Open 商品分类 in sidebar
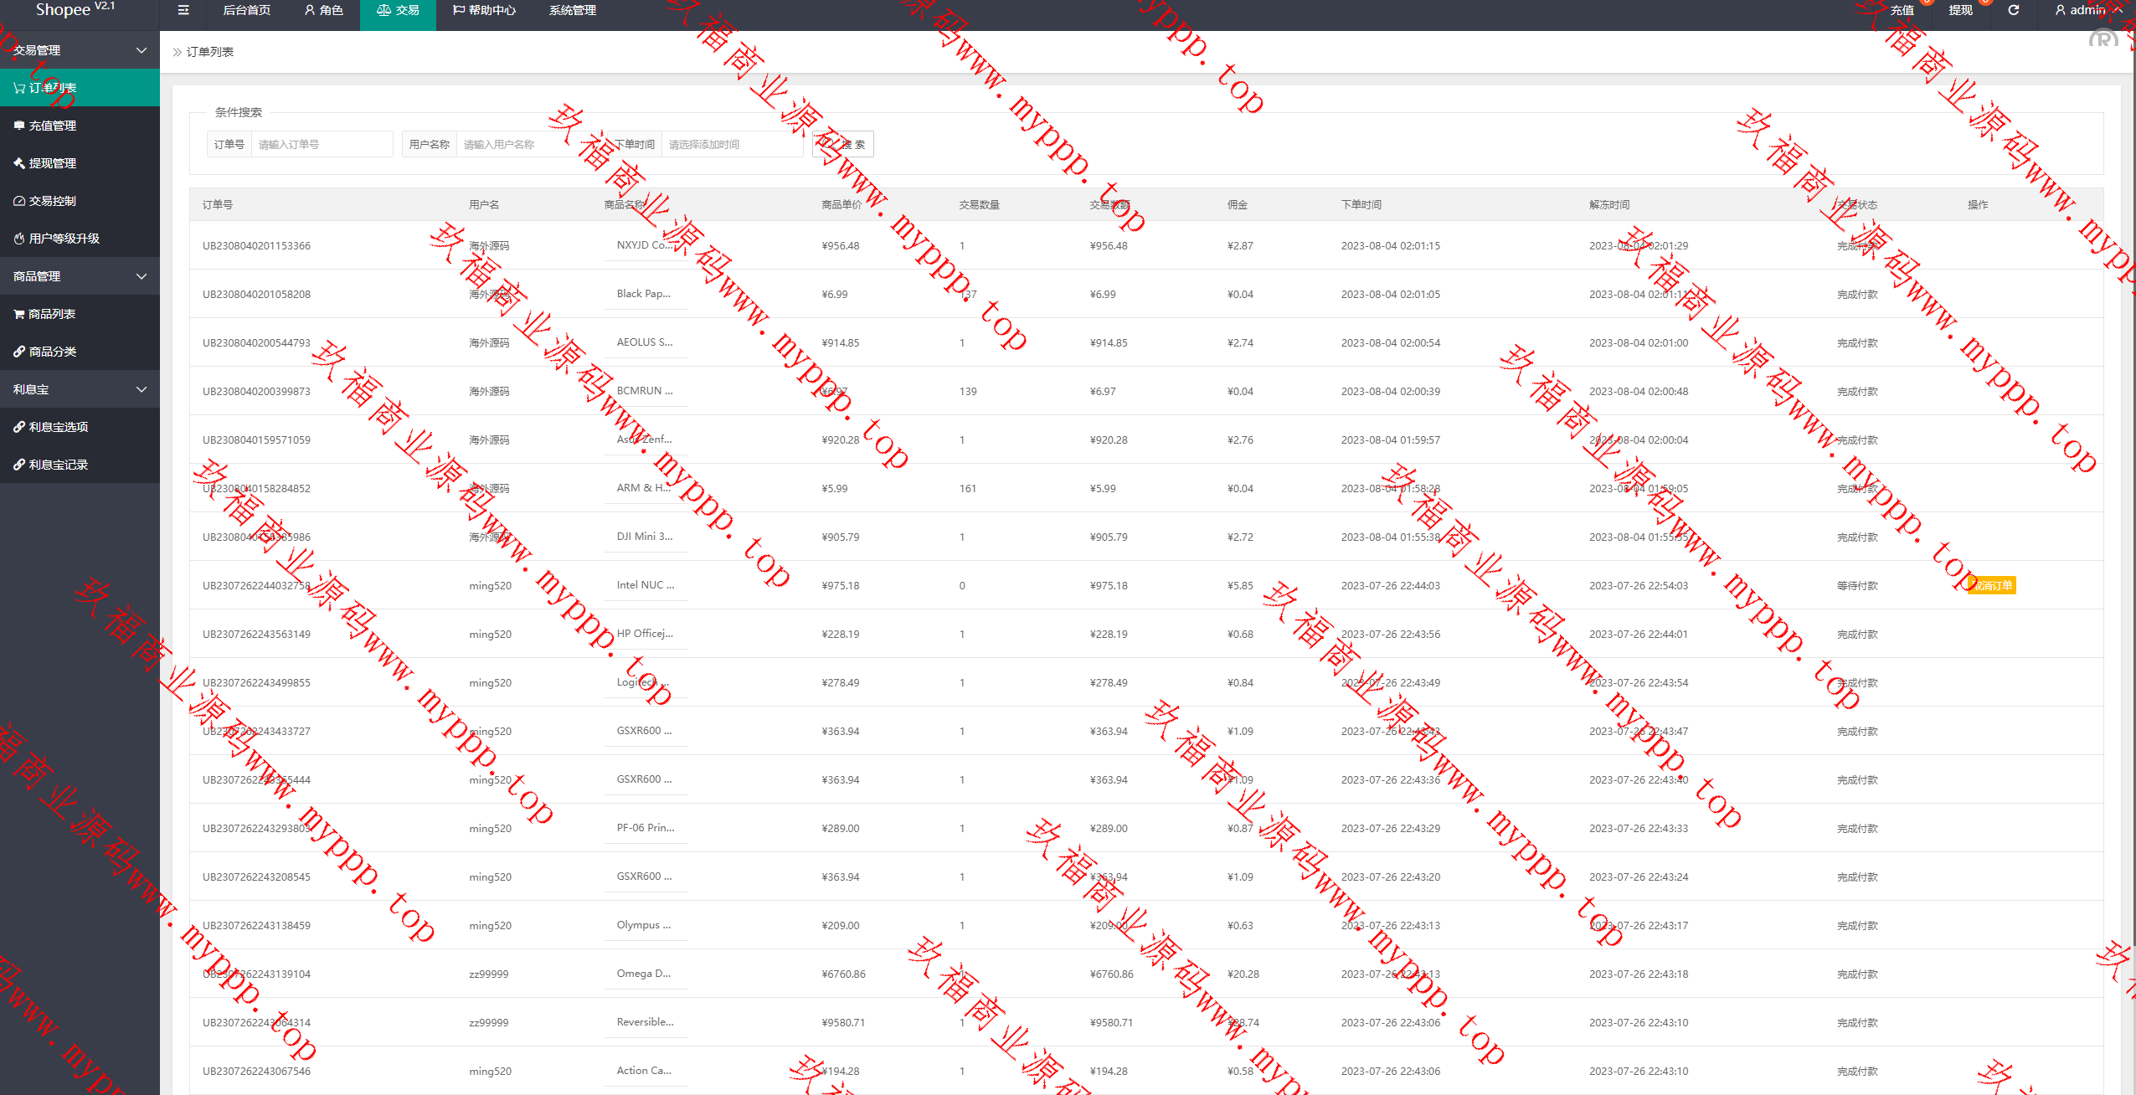Image resolution: width=2136 pixels, height=1095 pixels. [x=52, y=352]
